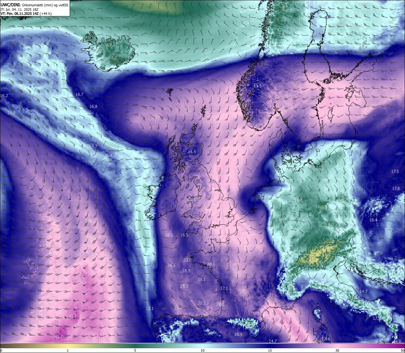Click the 16.7 value on the map

tap(79, 95)
